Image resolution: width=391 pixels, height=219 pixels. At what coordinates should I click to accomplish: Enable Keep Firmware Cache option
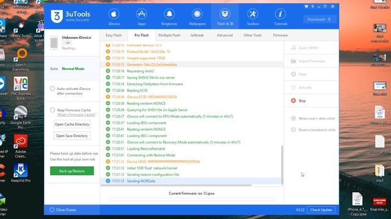pos(53,110)
